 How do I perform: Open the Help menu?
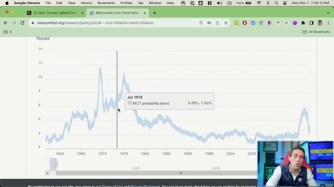pos(170,3)
